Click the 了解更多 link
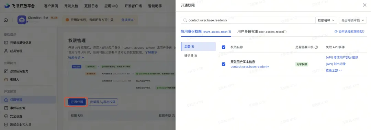 (x=151, y=52)
